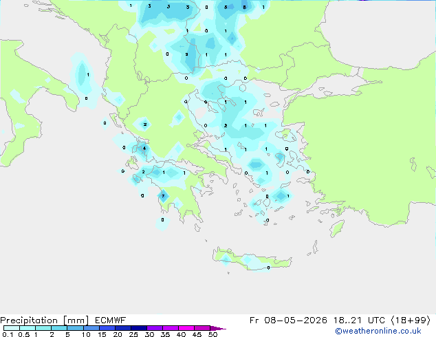The image size is (436, 337).
Task: Select the 15–20 mm legend swatch
Action: (107, 328)
